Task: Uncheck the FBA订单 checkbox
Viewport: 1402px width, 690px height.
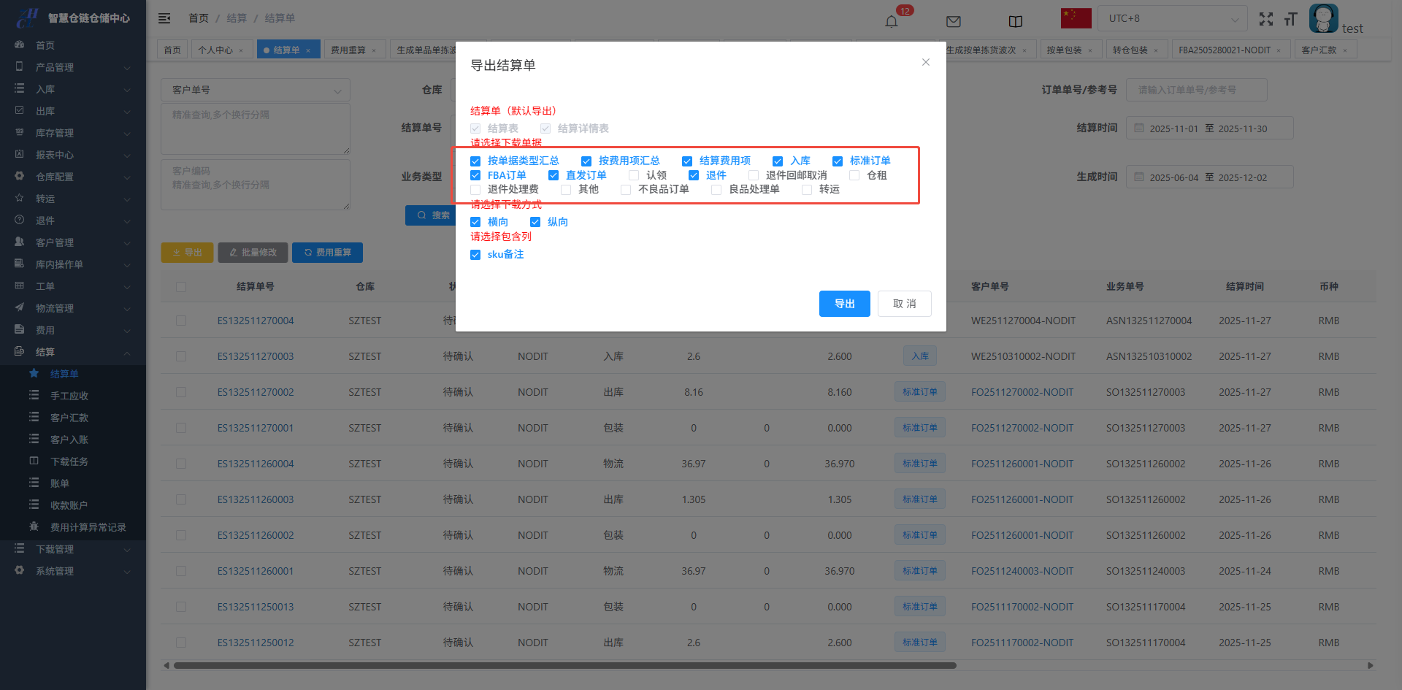Action: [475, 175]
